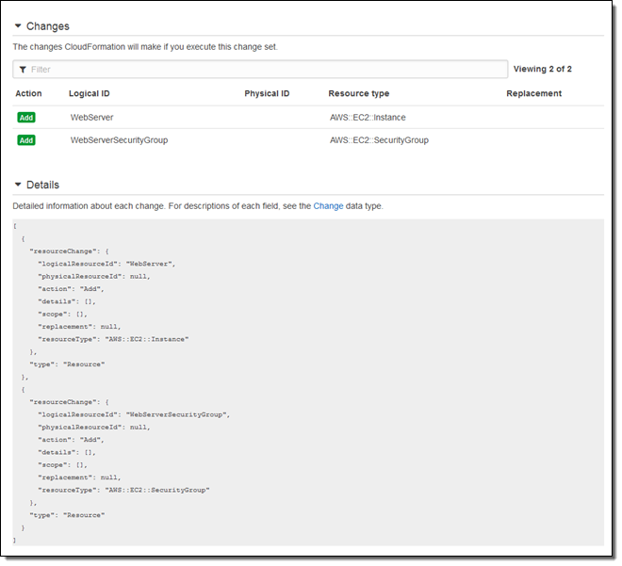Select the WebServer logical ID in table
The image size is (622, 566).
coord(92,117)
